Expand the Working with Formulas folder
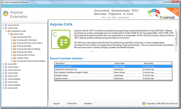 coord(12,55)
